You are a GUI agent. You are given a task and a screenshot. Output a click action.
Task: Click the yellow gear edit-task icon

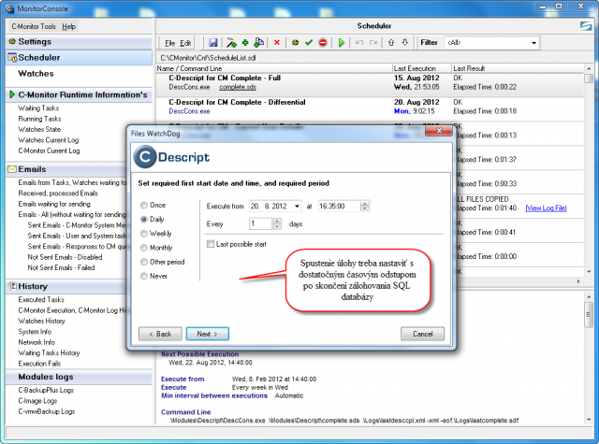tap(295, 43)
